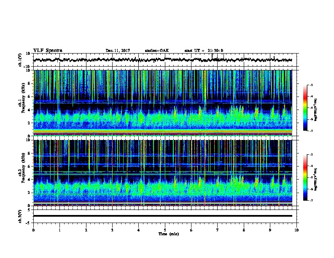Image resolution: width=334 pixels, height=258 pixels.
Task: Click the 'ch.3(V)' axis label
Action: coord(20,216)
